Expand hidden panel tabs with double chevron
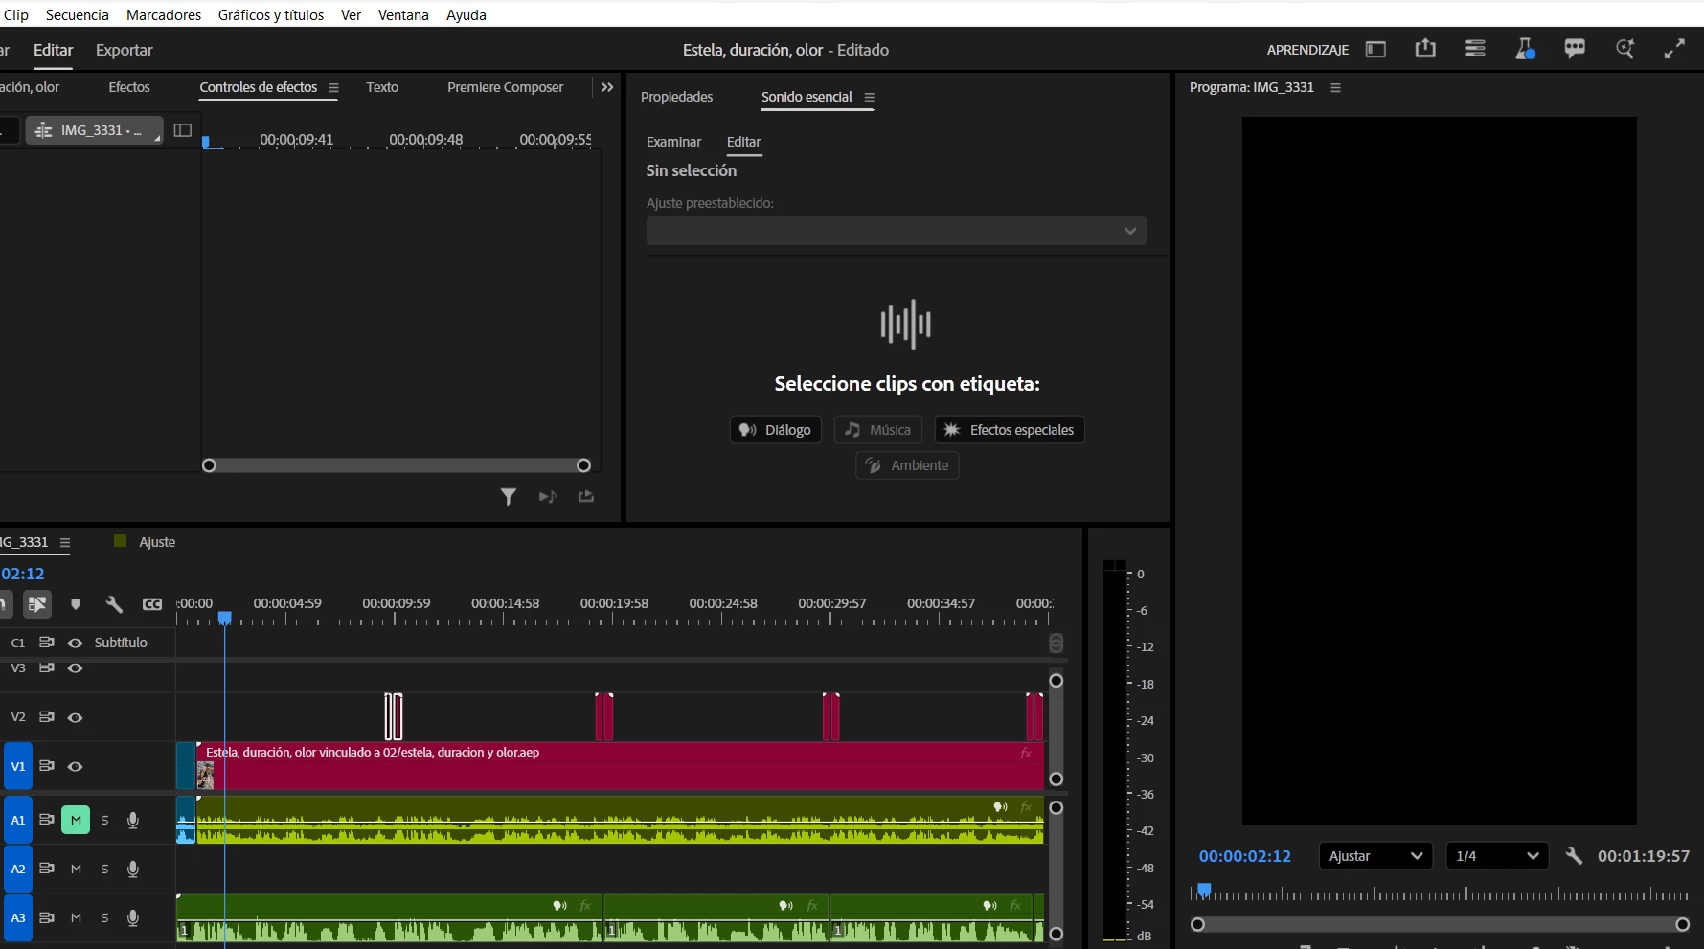The image size is (1704, 949). coord(607,87)
